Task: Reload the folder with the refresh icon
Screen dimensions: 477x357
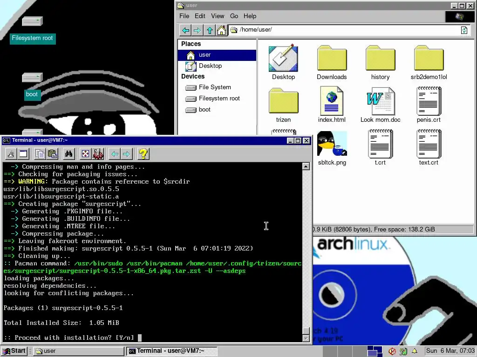Action: [464, 30]
